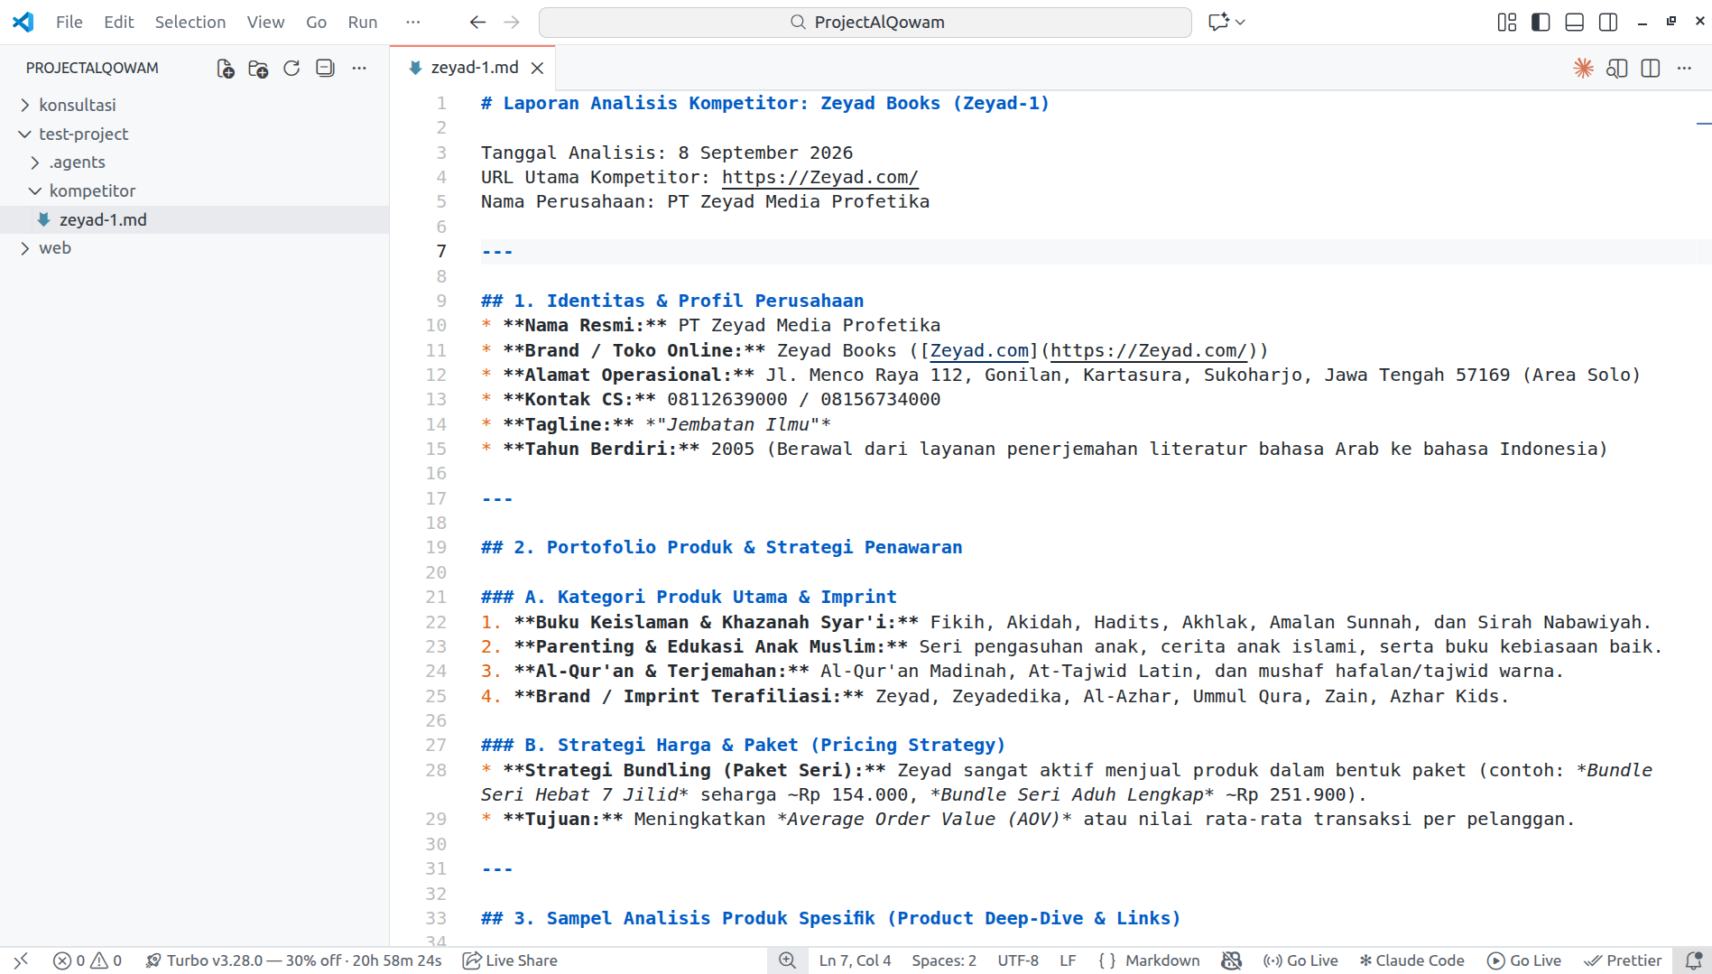
Task: Click the editor minimap scrollbar at the right
Action: (x=1703, y=518)
